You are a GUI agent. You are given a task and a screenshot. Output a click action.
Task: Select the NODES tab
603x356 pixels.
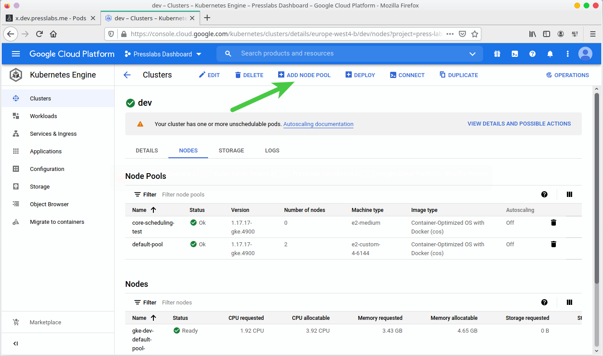pyautogui.click(x=188, y=150)
